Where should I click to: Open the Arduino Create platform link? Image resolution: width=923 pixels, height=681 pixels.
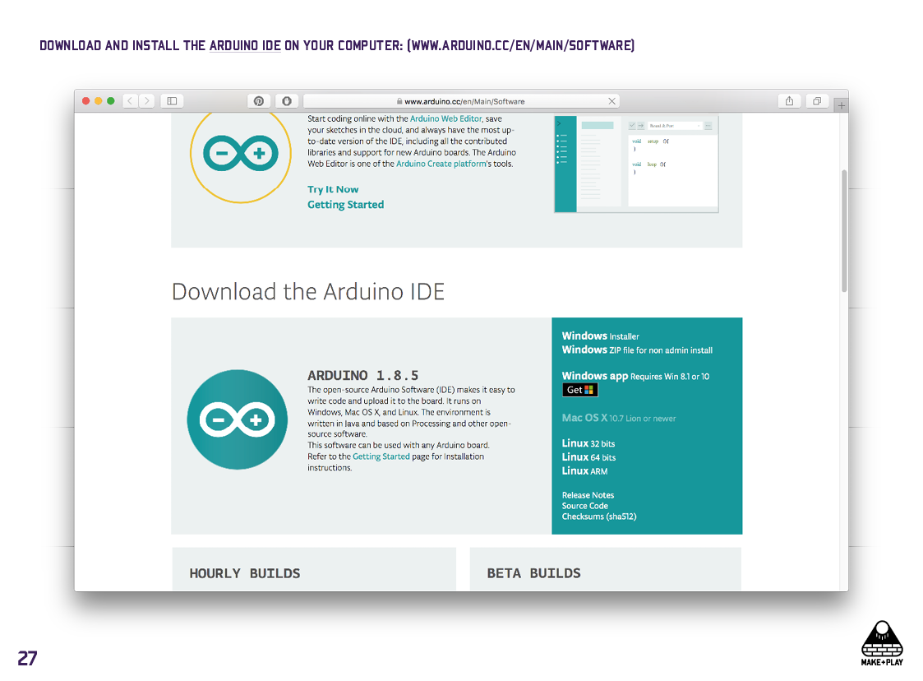click(441, 164)
